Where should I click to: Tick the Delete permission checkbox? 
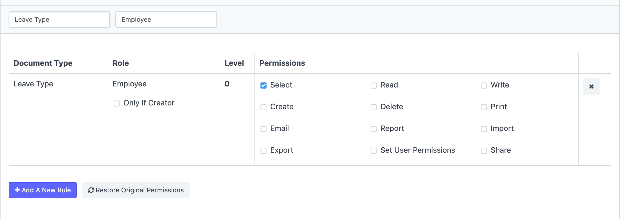[x=374, y=107]
